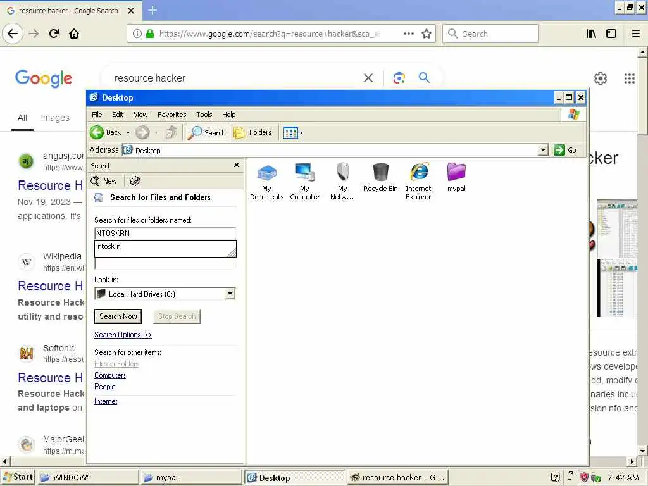Switch to Google Images tab
This screenshot has width=648, height=486.
pos(55,118)
